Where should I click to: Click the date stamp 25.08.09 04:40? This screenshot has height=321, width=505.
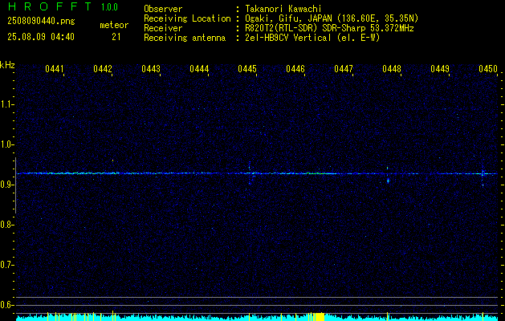(41, 37)
